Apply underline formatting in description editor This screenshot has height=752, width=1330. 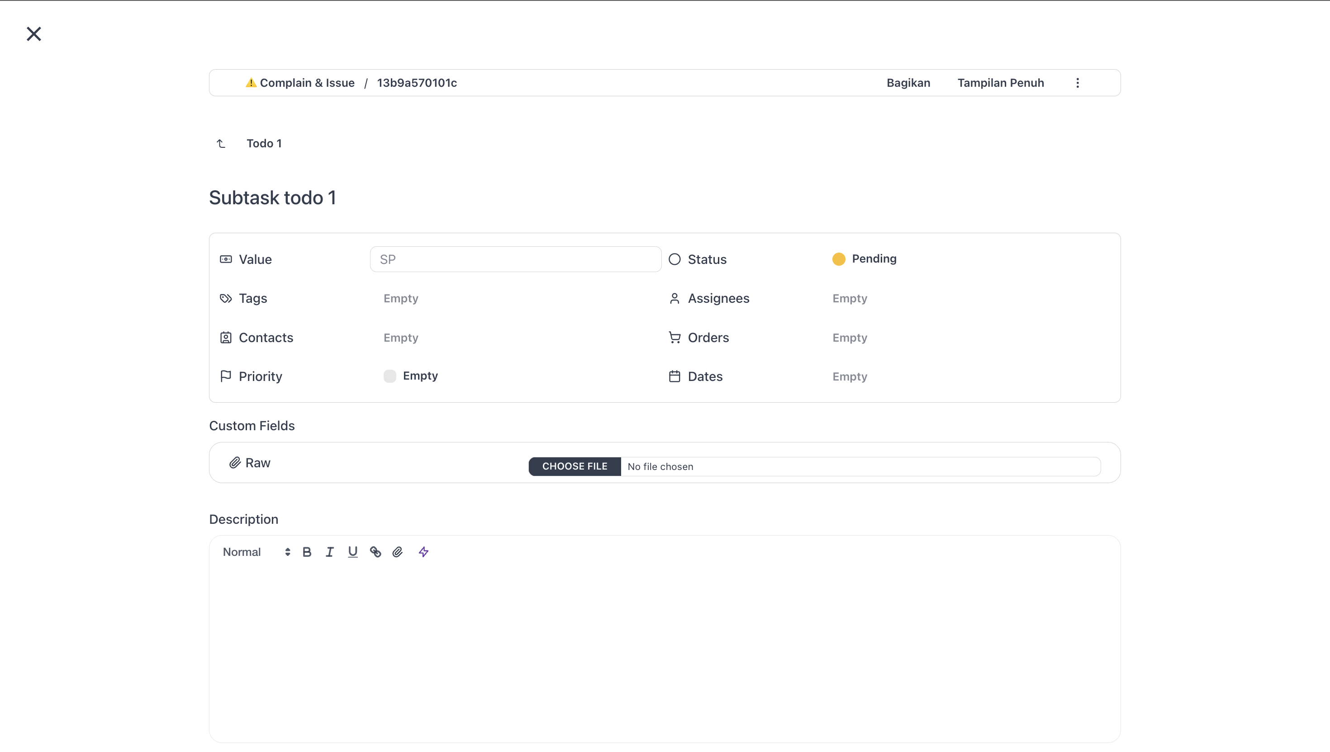[x=352, y=552]
